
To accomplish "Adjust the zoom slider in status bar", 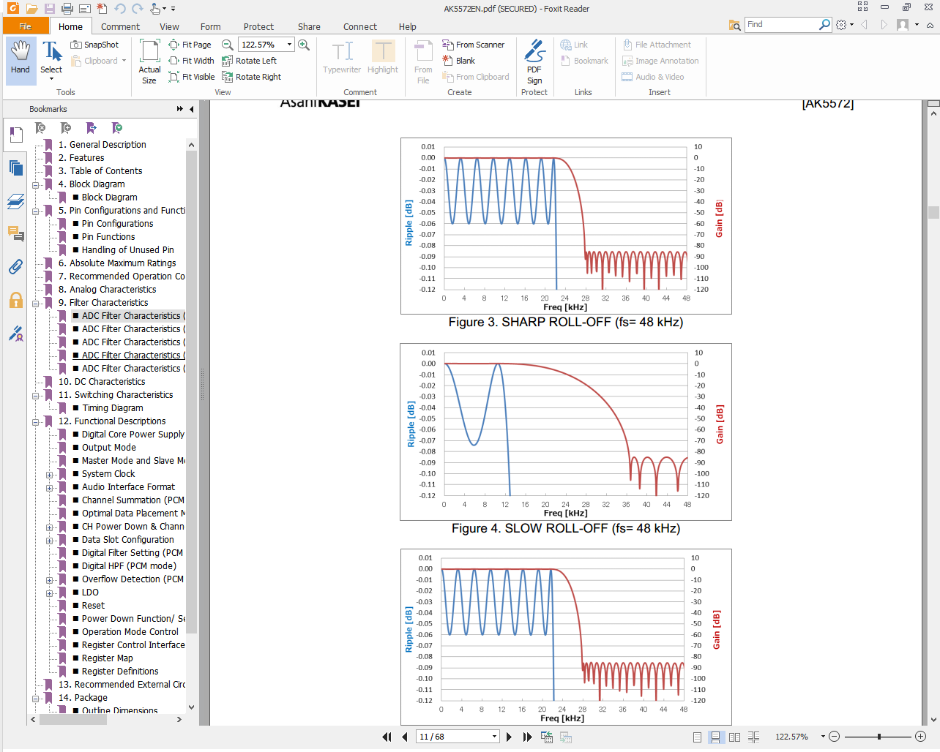I will [x=879, y=737].
